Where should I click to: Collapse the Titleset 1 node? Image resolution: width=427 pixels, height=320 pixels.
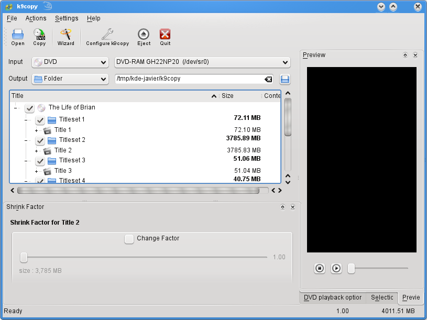coord(26,120)
